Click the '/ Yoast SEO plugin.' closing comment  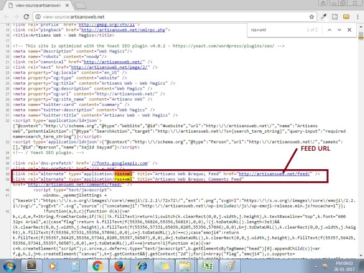48,152
